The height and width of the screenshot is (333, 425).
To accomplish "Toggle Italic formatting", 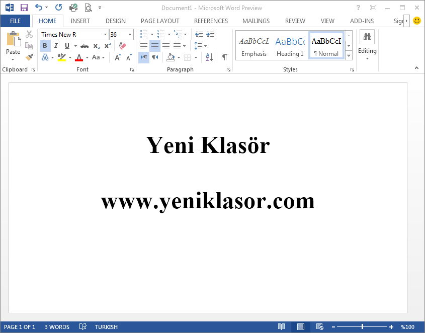I will coord(56,46).
